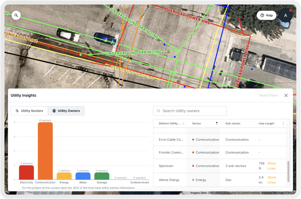Click the orange Communication bar in chart

click(x=45, y=151)
